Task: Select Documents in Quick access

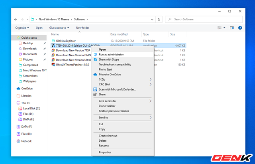Action: click(30, 54)
